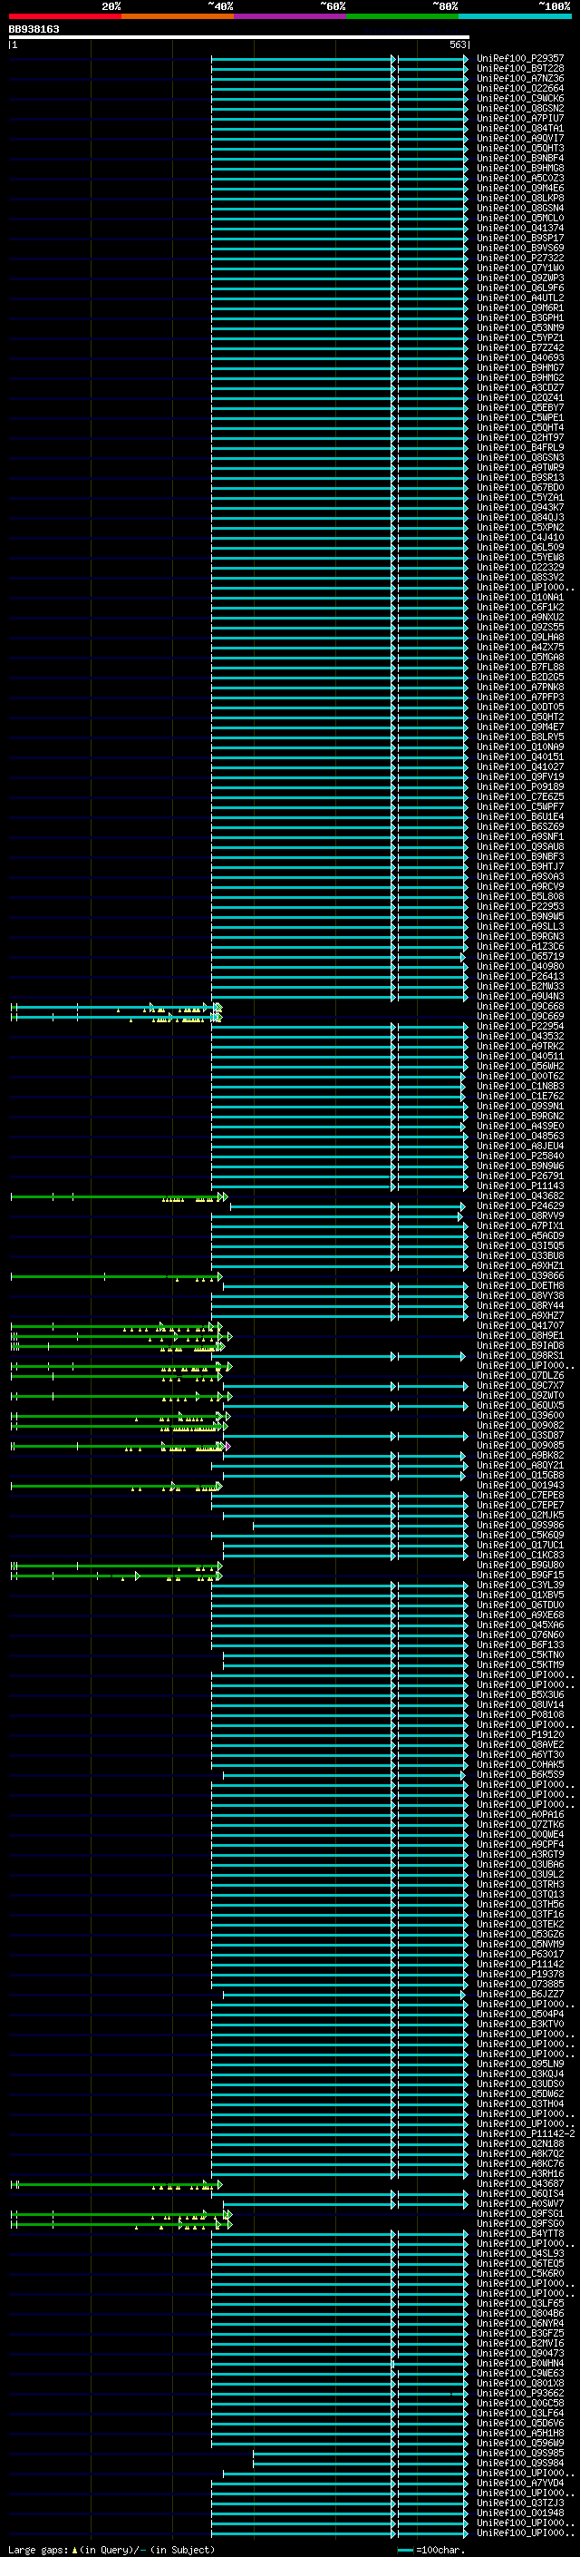Open hit UniRef100_O22664

pos(520,88)
